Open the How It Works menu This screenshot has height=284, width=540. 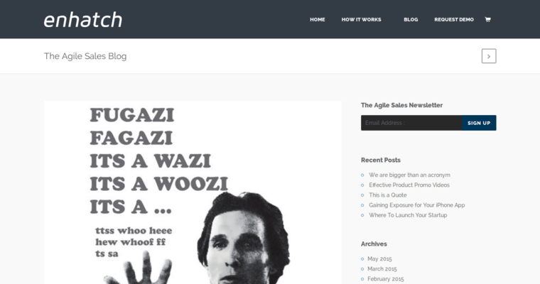(x=361, y=20)
